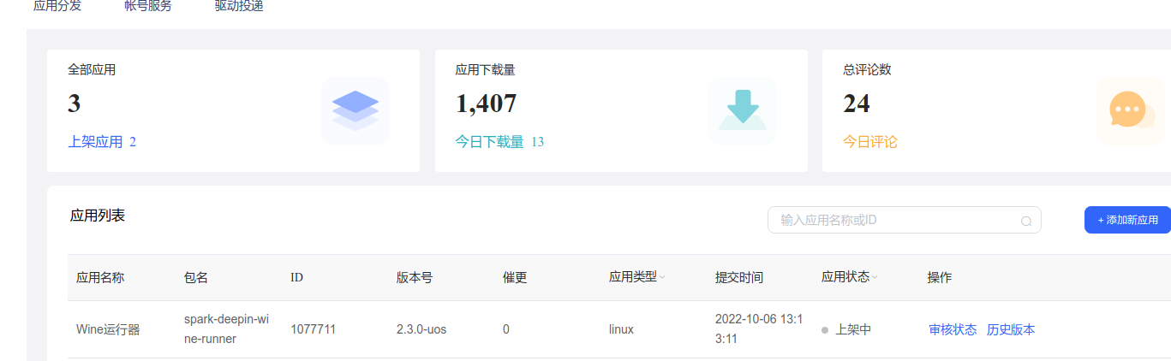Click the 提交时间 column header
Image resolution: width=1171 pixels, height=361 pixels.
[x=739, y=277]
